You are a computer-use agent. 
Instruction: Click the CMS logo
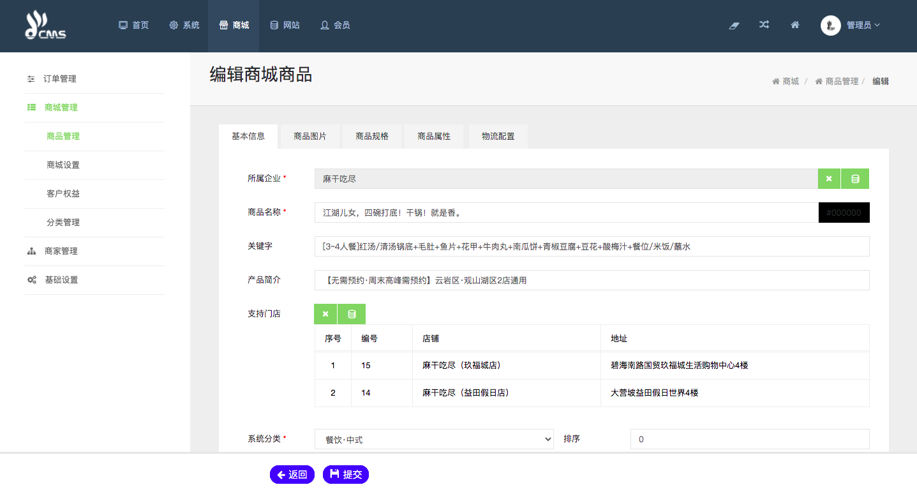coord(45,26)
